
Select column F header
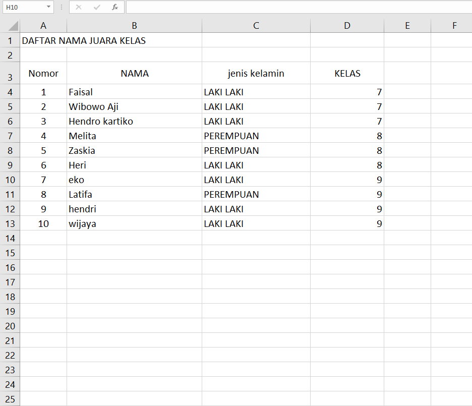[454, 26]
